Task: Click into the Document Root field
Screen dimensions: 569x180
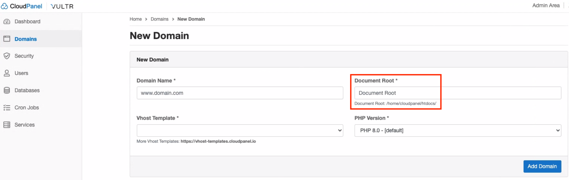Action: pyautogui.click(x=458, y=93)
